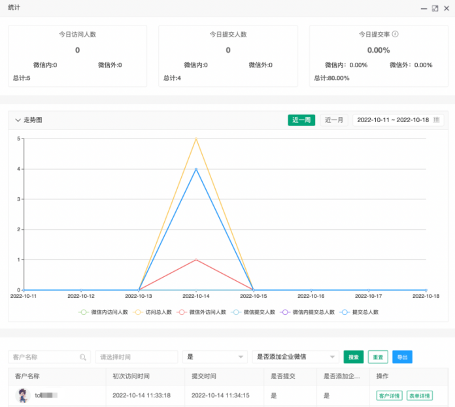This screenshot has height=407, width=455.
Task: Open 表单详情 for the listed customer
Action: [x=420, y=396]
